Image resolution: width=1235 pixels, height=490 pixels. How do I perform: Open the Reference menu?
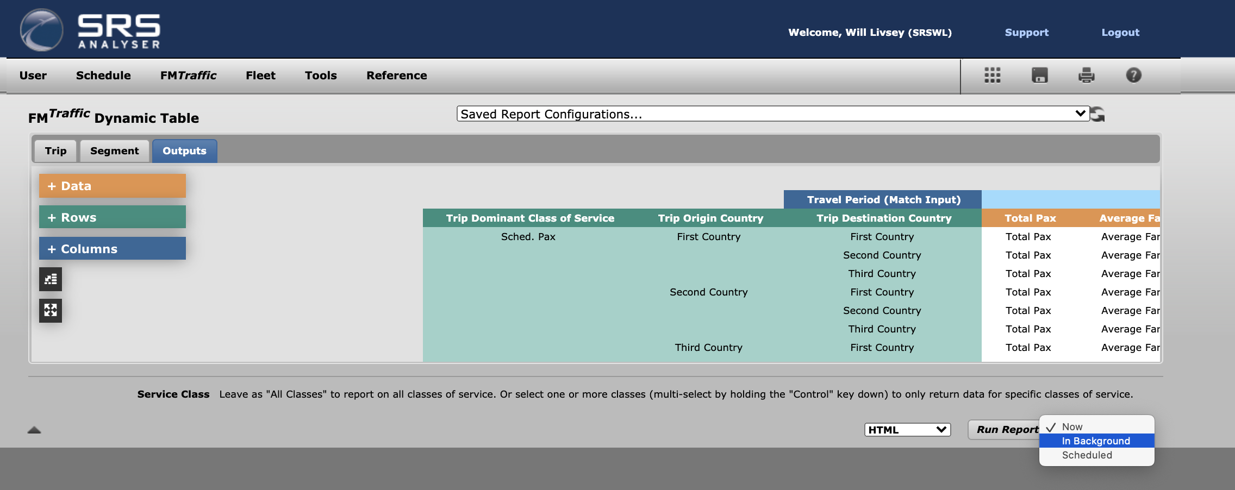(x=397, y=76)
